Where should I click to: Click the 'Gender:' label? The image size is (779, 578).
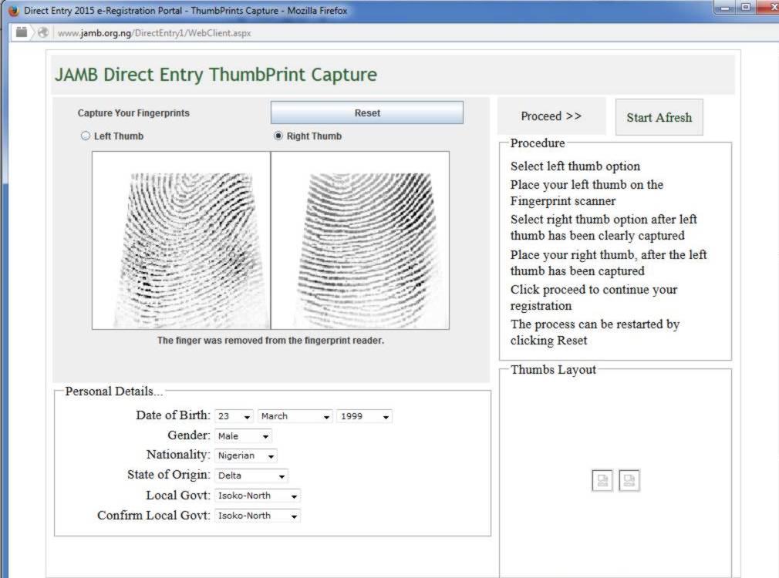pyautogui.click(x=189, y=435)
